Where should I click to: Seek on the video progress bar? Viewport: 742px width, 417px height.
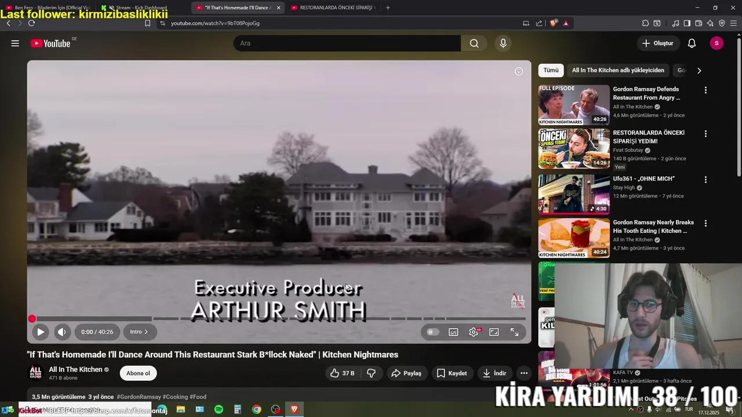(x=279, y=319)
